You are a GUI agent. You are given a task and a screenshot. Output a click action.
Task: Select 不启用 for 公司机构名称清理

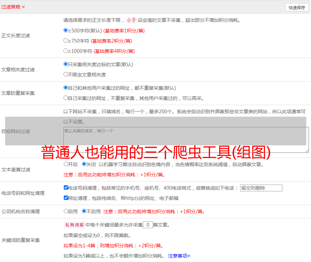click(x=84, y=211)
